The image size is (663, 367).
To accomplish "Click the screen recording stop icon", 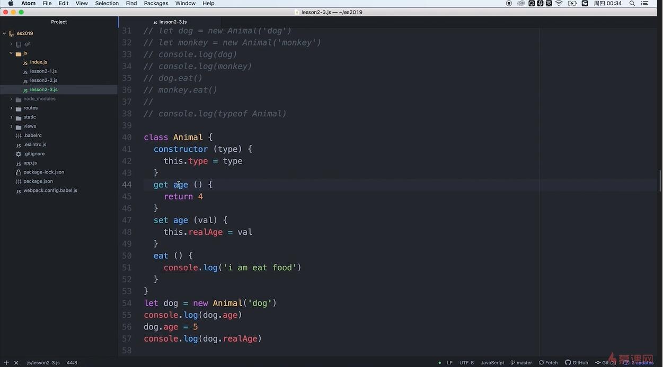I will pyautogui.click(x=509, y=3).
